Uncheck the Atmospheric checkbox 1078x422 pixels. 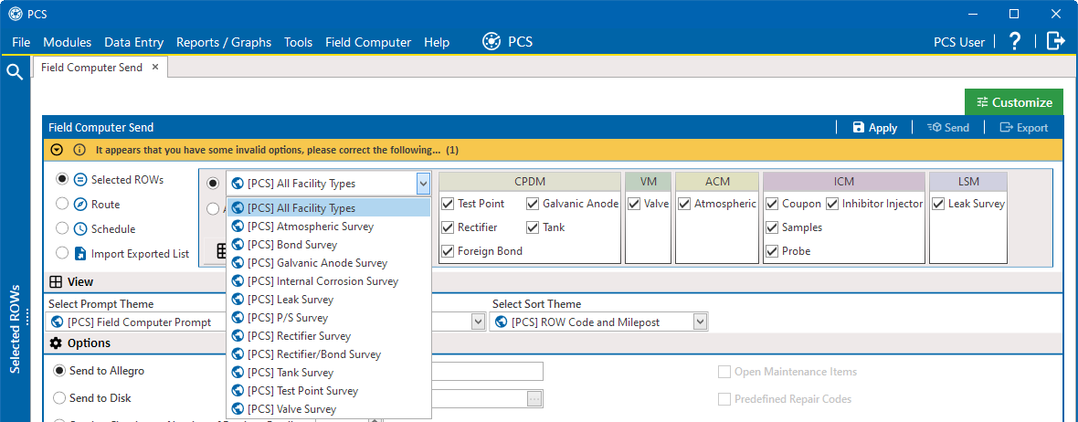coord(684,204)
